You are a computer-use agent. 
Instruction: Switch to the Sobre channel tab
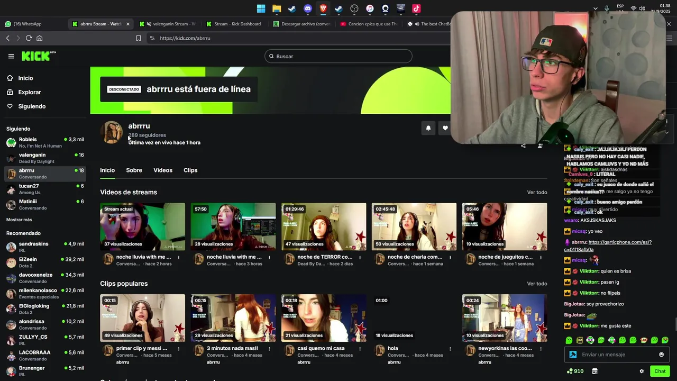[x=134, y=170]
